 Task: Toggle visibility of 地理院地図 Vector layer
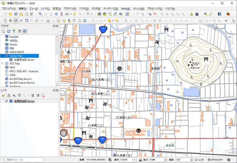(x=6, y=101)
